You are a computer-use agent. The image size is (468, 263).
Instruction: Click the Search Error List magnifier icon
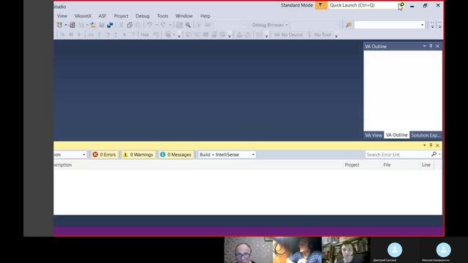434,154
